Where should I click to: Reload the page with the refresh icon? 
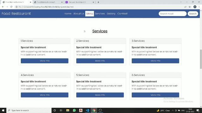(11, 7)
